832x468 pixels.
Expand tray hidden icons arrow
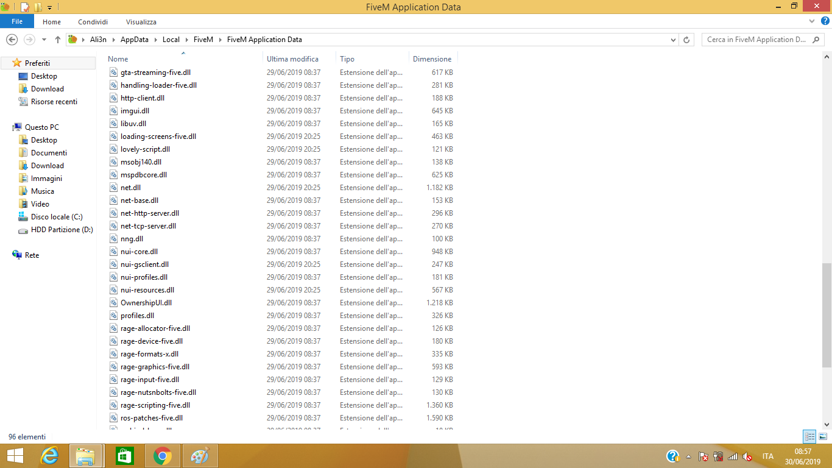point(689,456)
